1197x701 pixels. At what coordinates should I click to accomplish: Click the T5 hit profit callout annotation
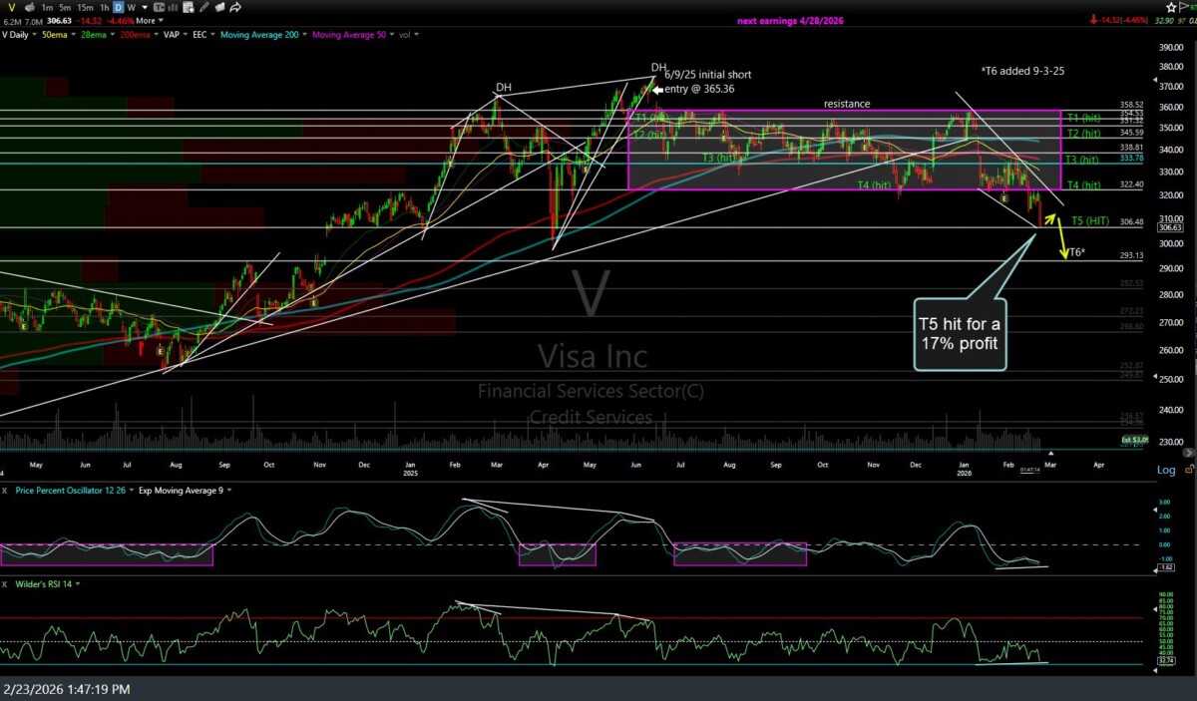(960, 333)
